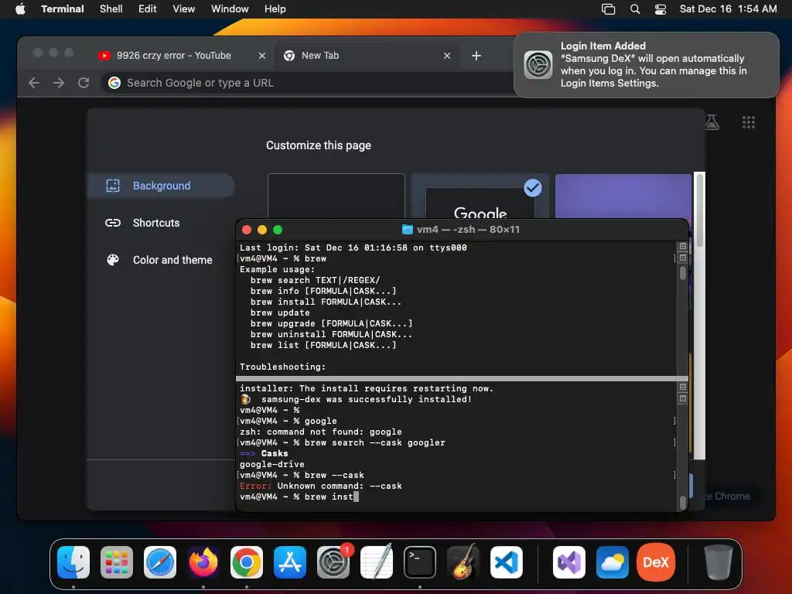Open Control Center in menu bar
The height and width of the screenshot is (594, 792).
pyautogui.click(x=661, y=9)
